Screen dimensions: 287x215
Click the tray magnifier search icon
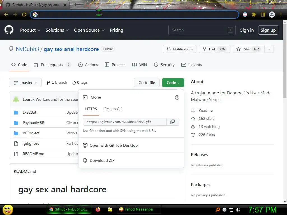click(217, 210)
